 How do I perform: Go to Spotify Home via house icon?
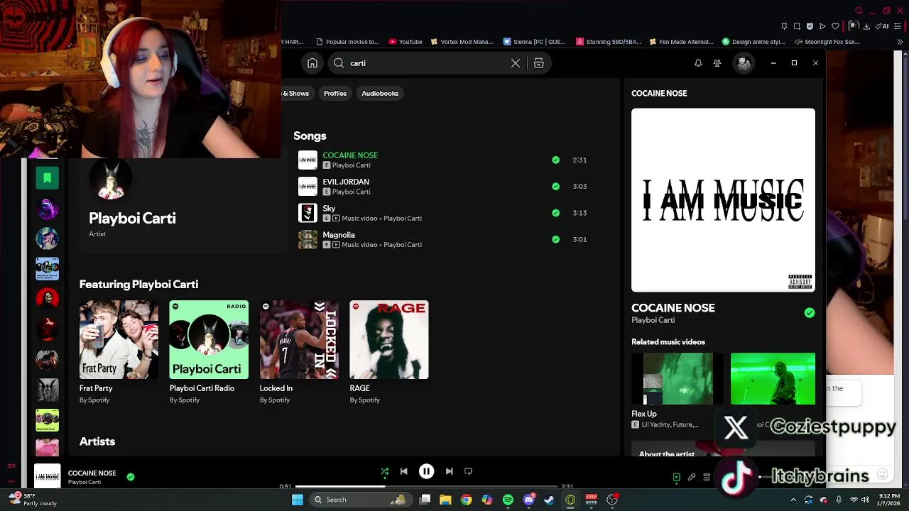pyautogui.click(x=312, y=63)
